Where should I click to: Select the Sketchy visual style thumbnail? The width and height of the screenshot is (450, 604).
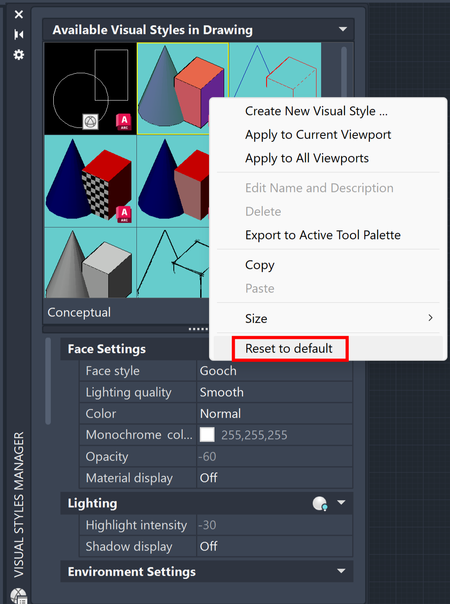(x=172, y=263)
